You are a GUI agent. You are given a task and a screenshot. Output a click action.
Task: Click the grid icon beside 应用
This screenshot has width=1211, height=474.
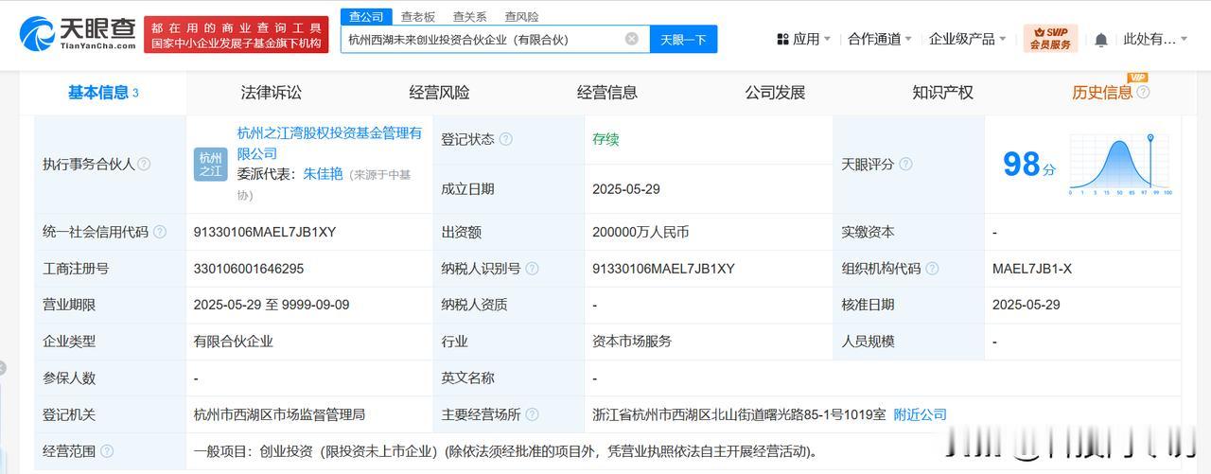tap(782, 39)
